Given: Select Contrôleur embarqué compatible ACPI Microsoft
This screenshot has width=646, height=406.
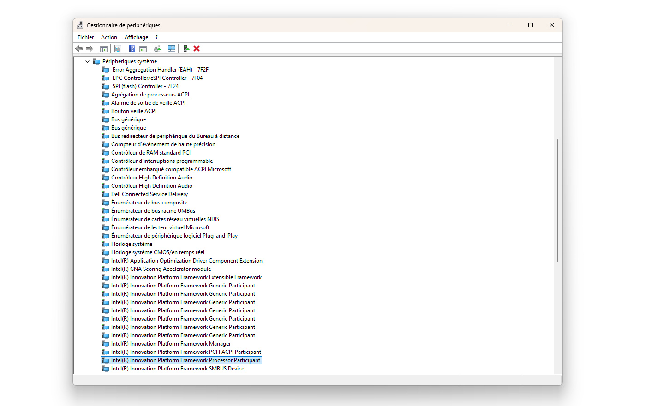Looking at the screenshot, I should point(171,169).
